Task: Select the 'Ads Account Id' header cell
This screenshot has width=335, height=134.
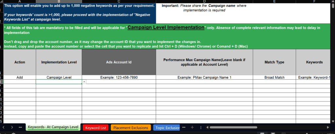Action: click(119, 62)
